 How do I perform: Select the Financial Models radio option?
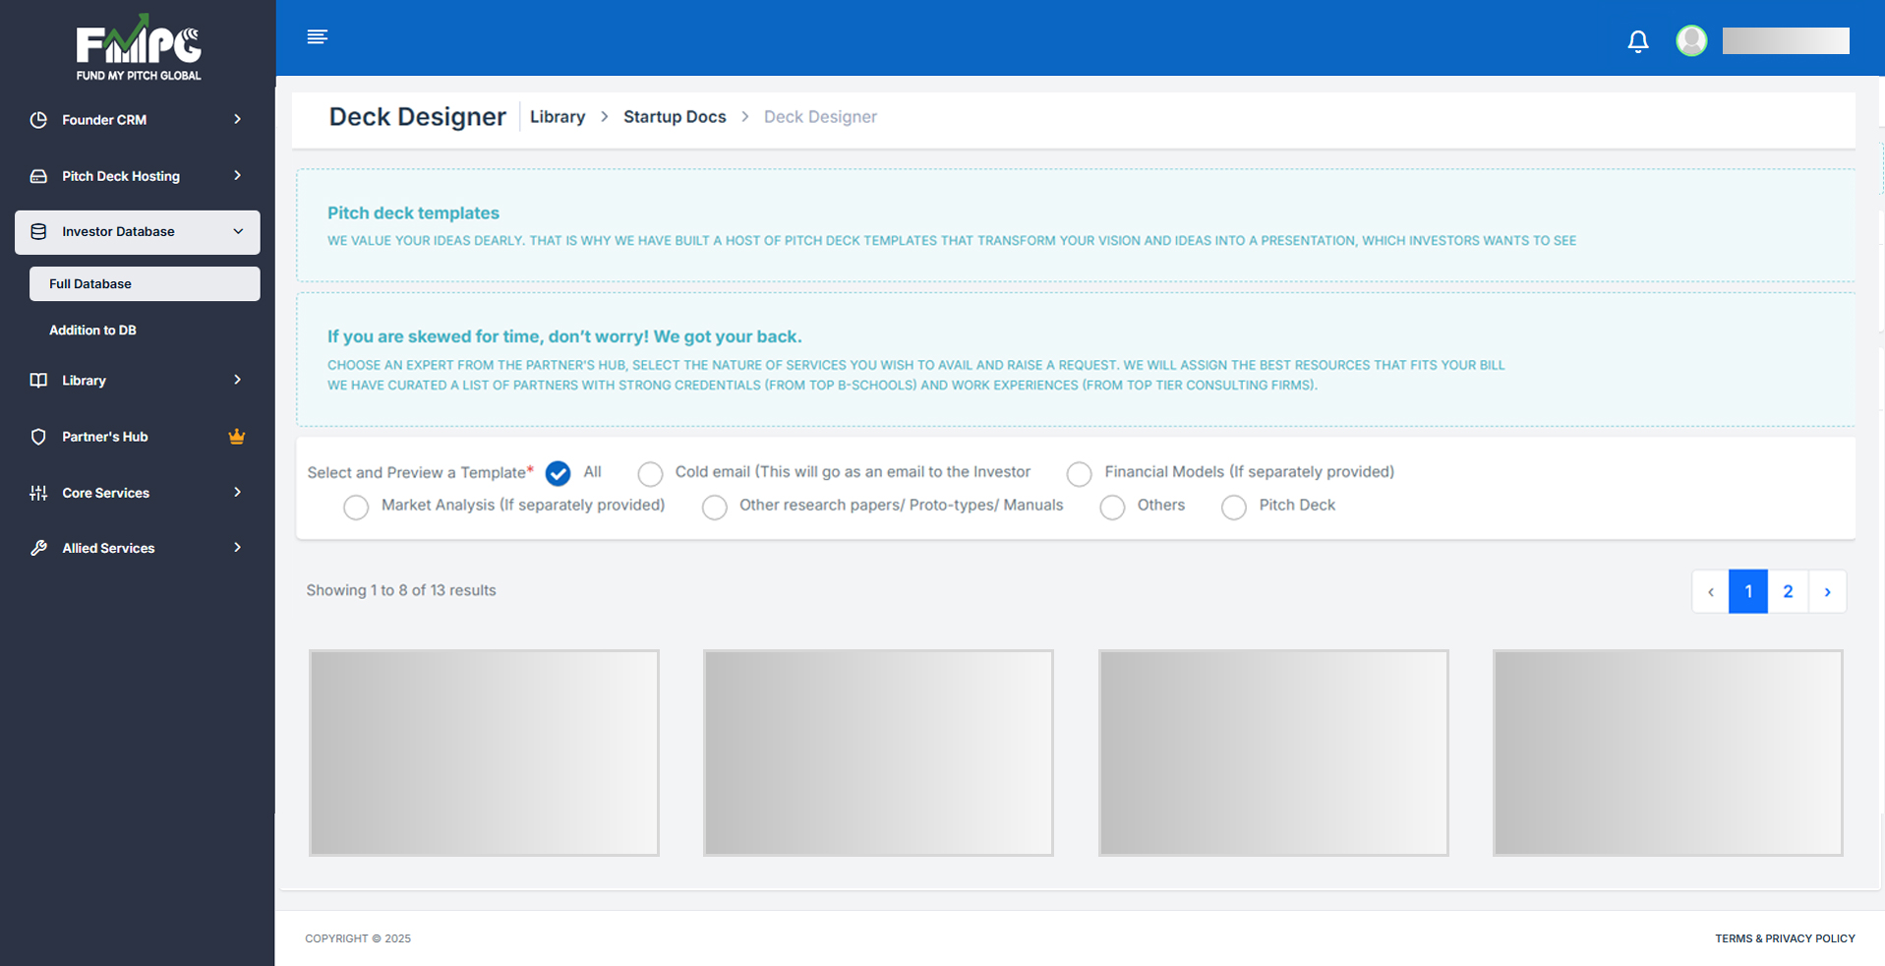click(1079, 474)
